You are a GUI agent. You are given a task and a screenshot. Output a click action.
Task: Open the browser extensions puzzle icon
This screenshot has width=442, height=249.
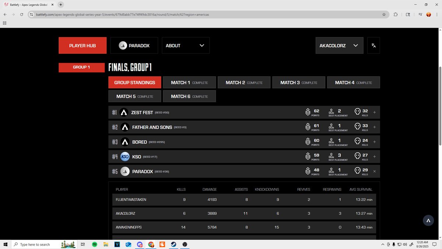pyautogui.click(x=396, y=14)
